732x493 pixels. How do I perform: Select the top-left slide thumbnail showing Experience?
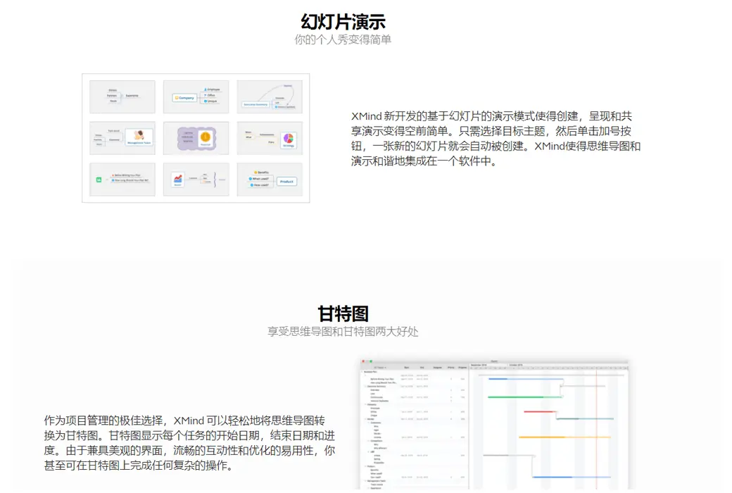tap(122, 96)
